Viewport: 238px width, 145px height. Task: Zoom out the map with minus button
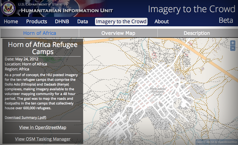coord(233,48)
